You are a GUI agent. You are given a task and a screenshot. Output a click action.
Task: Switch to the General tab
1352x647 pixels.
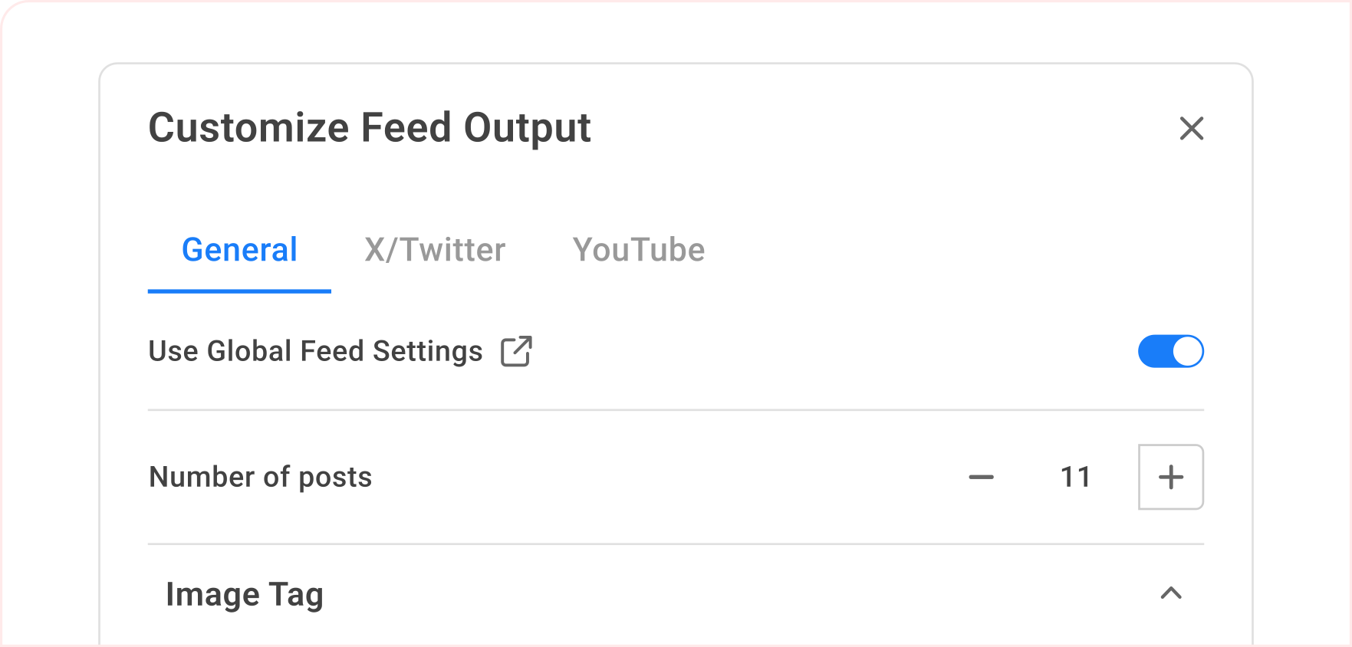[239, 250]
